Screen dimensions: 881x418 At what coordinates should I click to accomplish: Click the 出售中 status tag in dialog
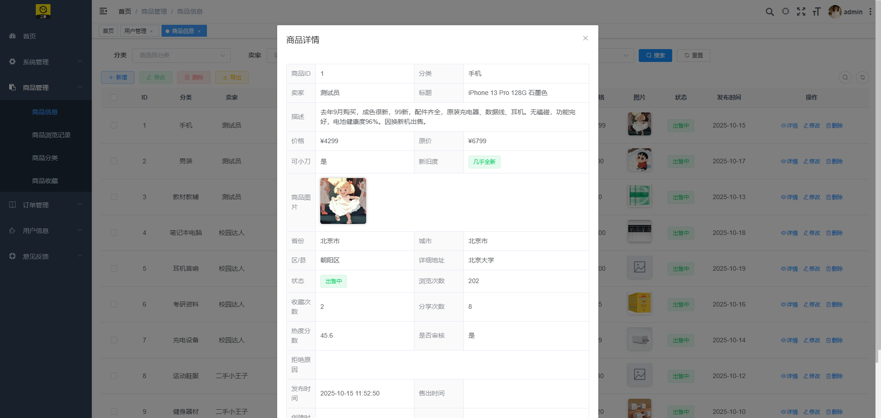[x=334, y=281]
